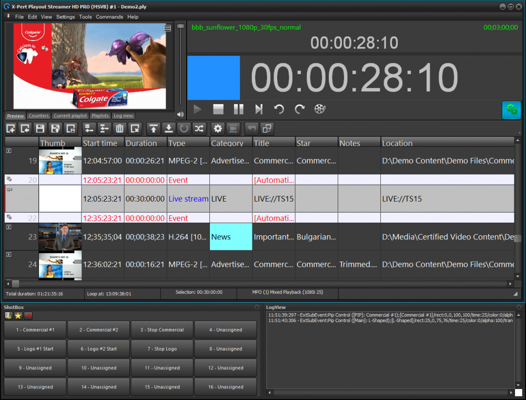Click the red arrow icon in ShotBox
This screenshot has width=526, height=400.
[x=28, y=316]
